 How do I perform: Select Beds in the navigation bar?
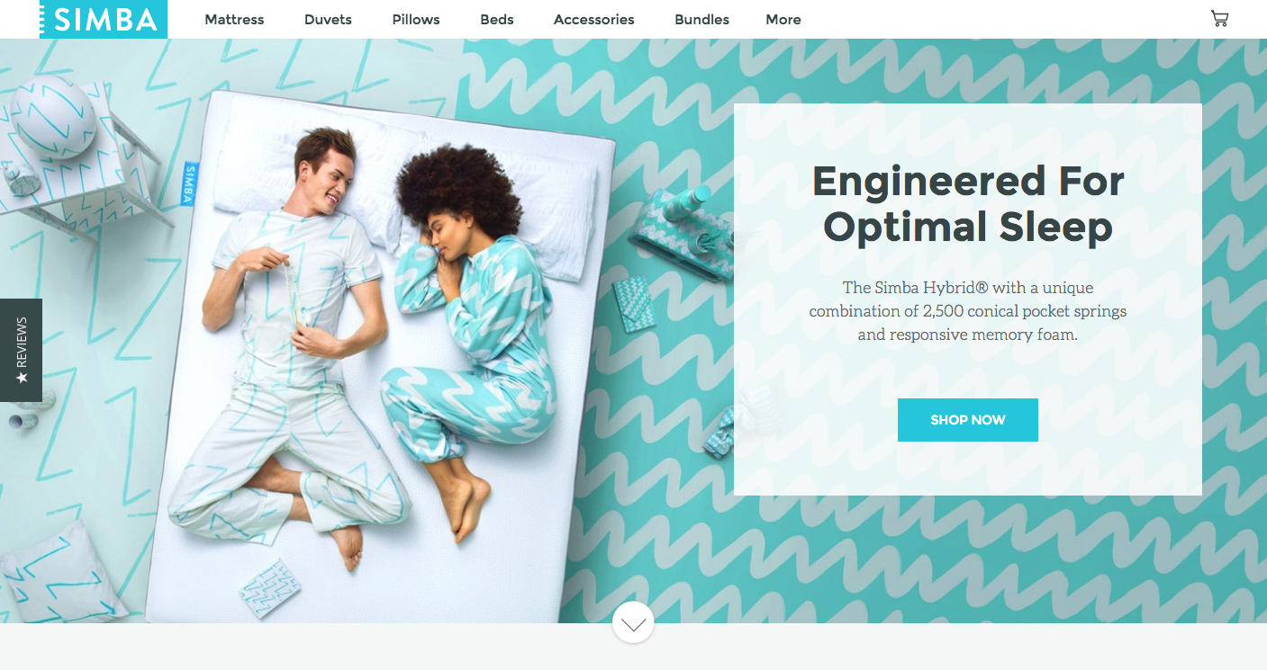point(497,20)
